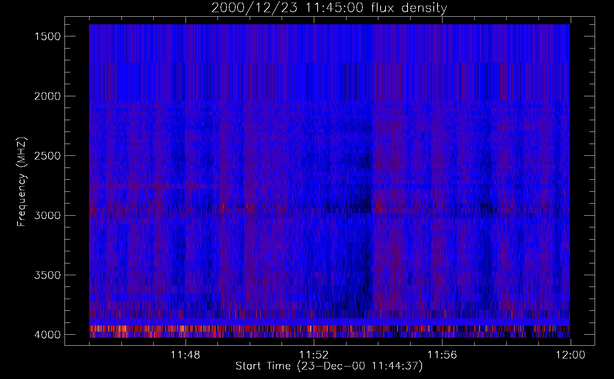
Task: Click the 3500 frequency tick label
Action: point(47,275)
